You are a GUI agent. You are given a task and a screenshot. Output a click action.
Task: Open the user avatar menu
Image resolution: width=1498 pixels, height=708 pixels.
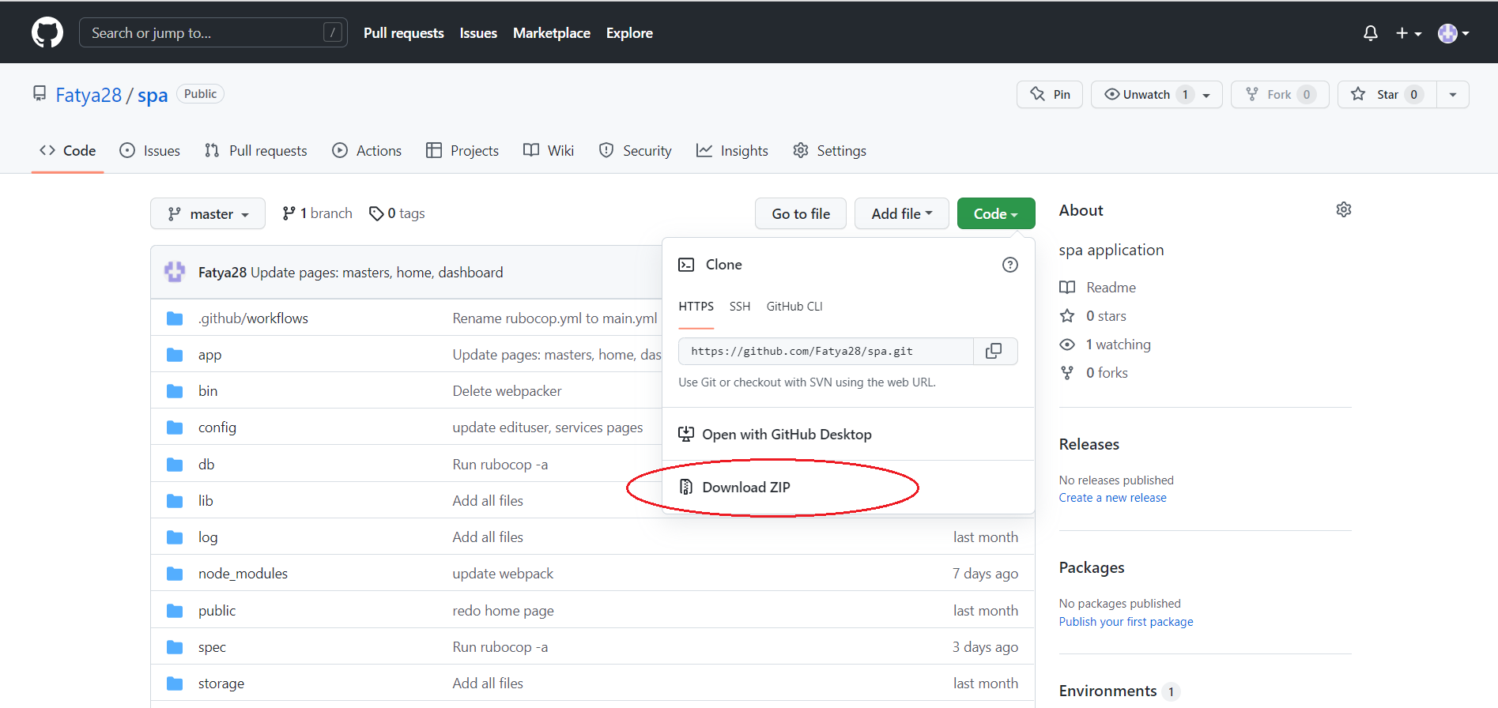[x=1453, y=33]
